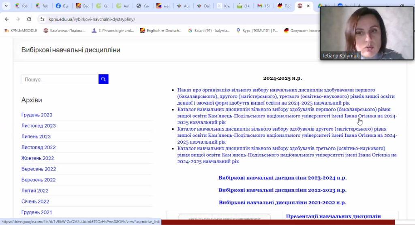The width and height of the screenshot is (415, 225).
Task: Switch to the Facebook tab
Action: click(62, 6)
